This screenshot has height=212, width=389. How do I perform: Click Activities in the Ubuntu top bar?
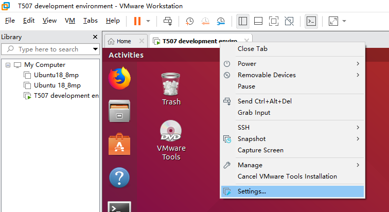[x=126, y=55]
